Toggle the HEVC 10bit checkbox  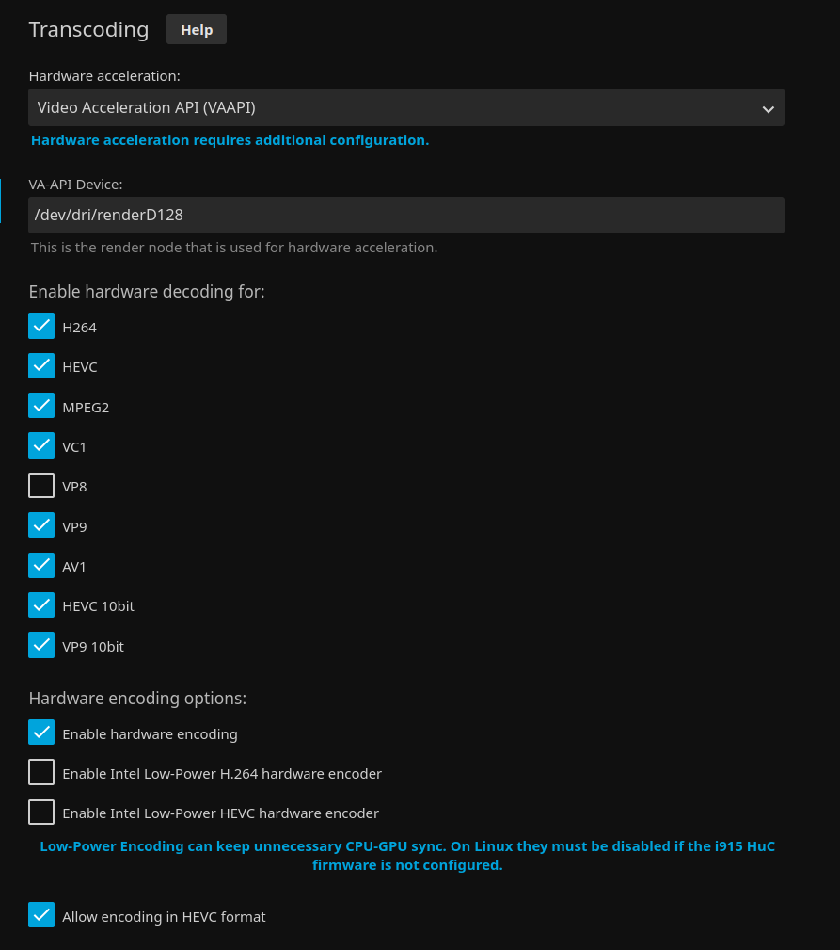(41, 605)
